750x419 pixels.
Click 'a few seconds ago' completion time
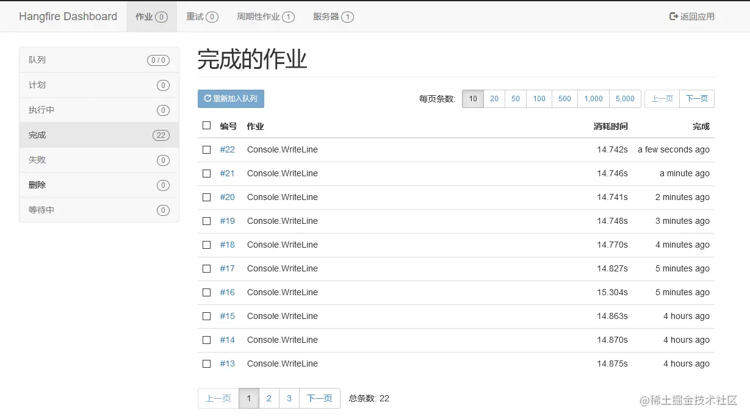click(x=674, y=149)
